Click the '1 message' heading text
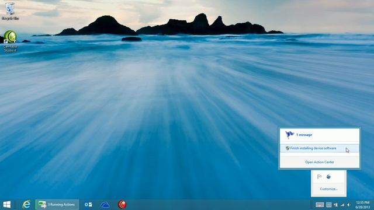The height and width of the screenshot is (210, 374). pos(304,135)
